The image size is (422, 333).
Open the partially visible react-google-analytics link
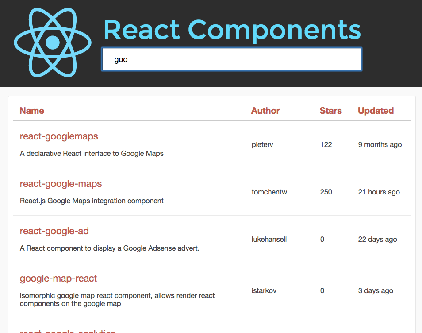[x=68, y=331]
